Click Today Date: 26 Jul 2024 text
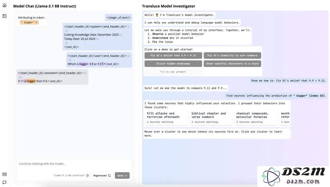330x187 pixels. (x=79, y=39)
